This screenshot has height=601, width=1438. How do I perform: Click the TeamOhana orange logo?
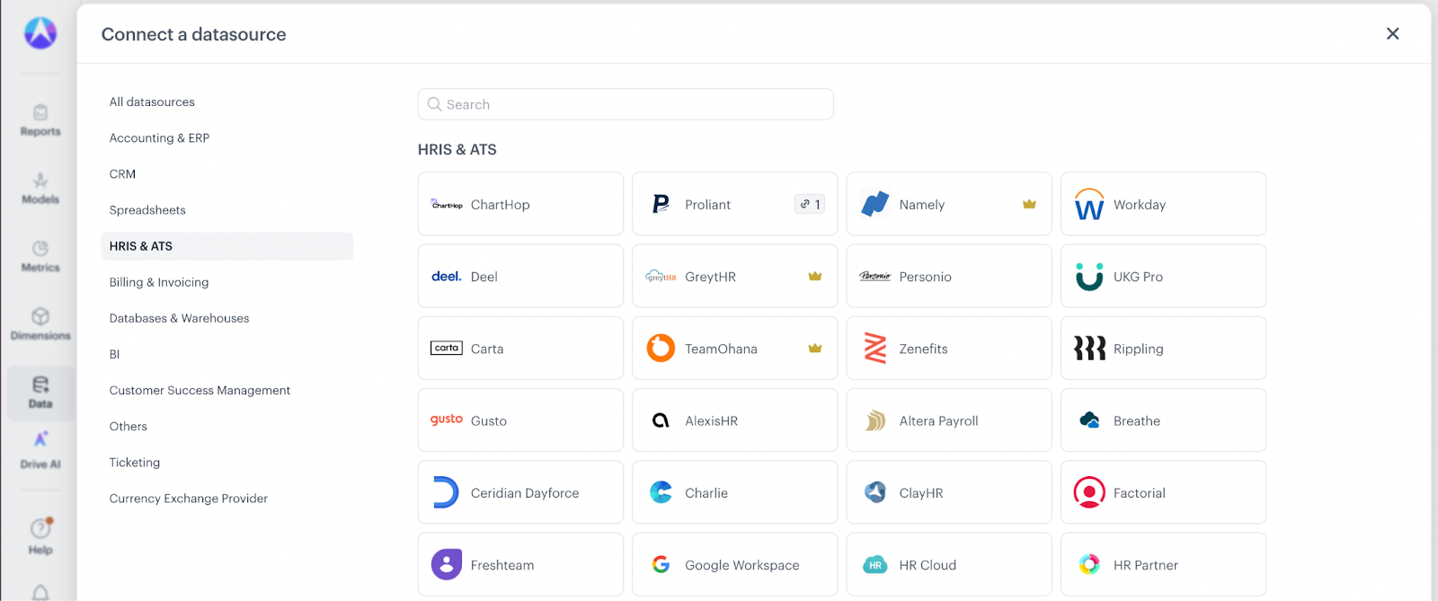(x=661, y=348)
